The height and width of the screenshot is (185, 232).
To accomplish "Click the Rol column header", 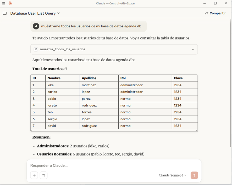I will 123,78.
